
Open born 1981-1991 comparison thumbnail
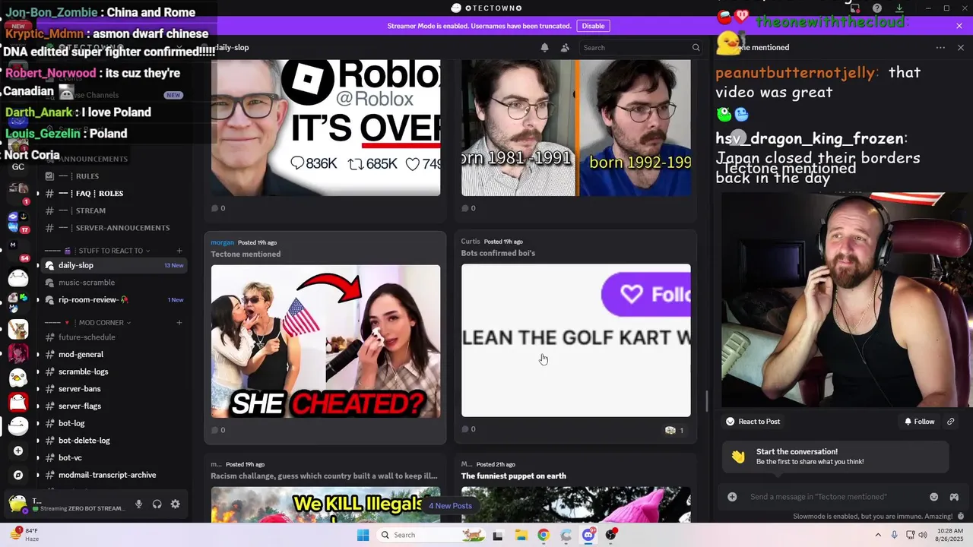click(575, 128)
